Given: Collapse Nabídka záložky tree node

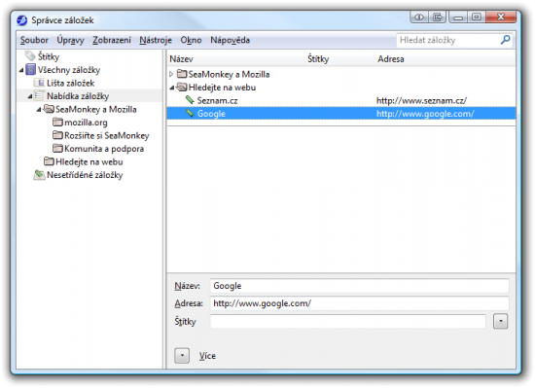Looking at the screenshot, I should coord(30,96).
